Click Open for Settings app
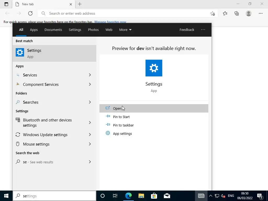 (x=154, y=108)
